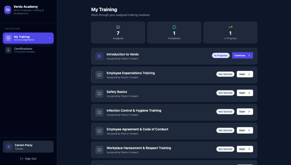Click book icon for Employee Agreement & Code of Conduct

pyautogui.click(x=99, y=131)
